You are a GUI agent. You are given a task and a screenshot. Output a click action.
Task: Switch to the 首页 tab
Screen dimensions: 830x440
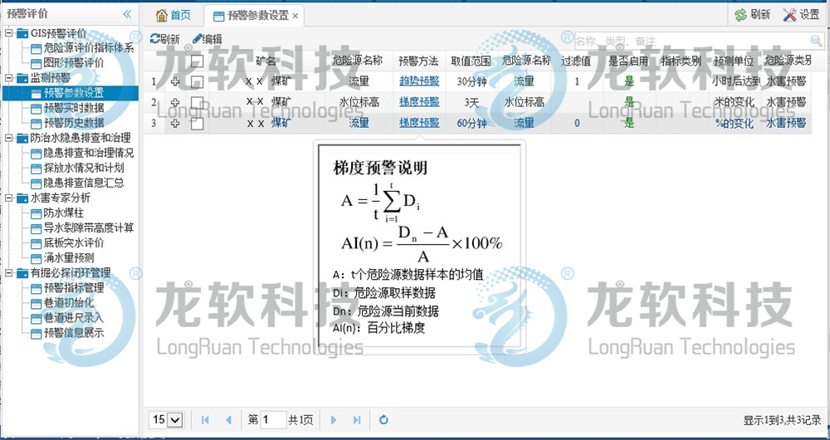[x=173, y=15]
